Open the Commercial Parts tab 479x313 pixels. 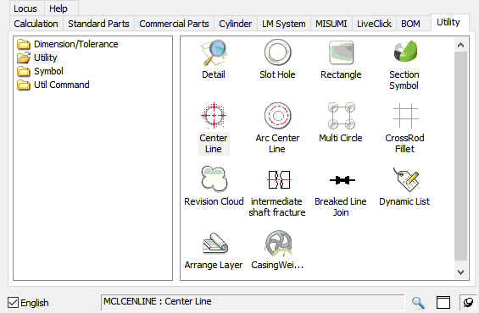(174, 24)
